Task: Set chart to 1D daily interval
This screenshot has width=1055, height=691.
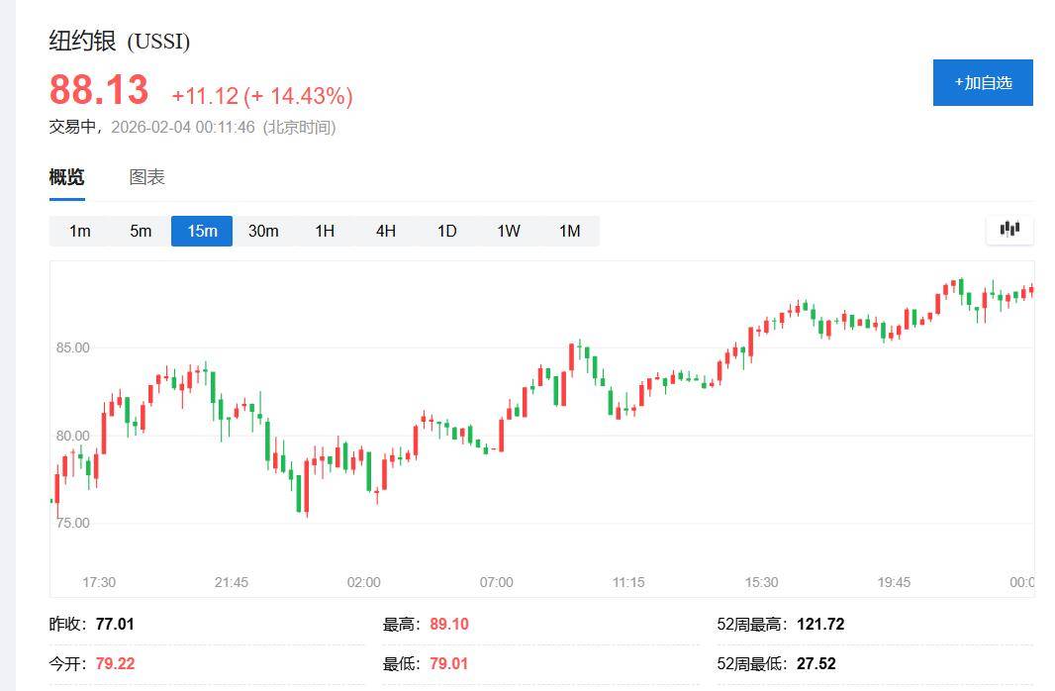Action: coord(447,231)
